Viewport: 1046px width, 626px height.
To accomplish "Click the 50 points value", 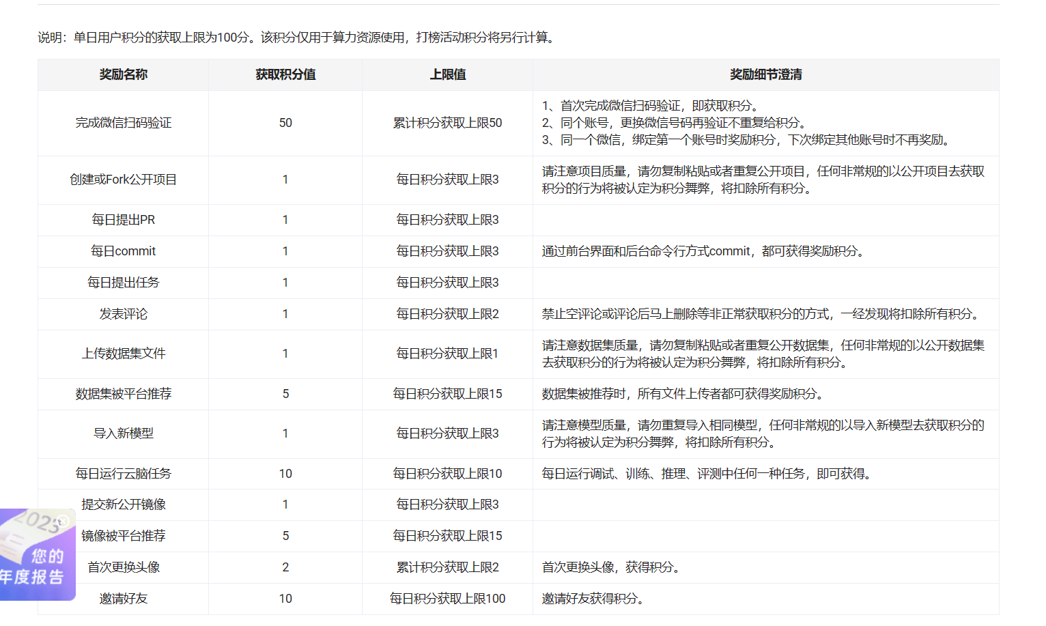I will pos(285,123).
